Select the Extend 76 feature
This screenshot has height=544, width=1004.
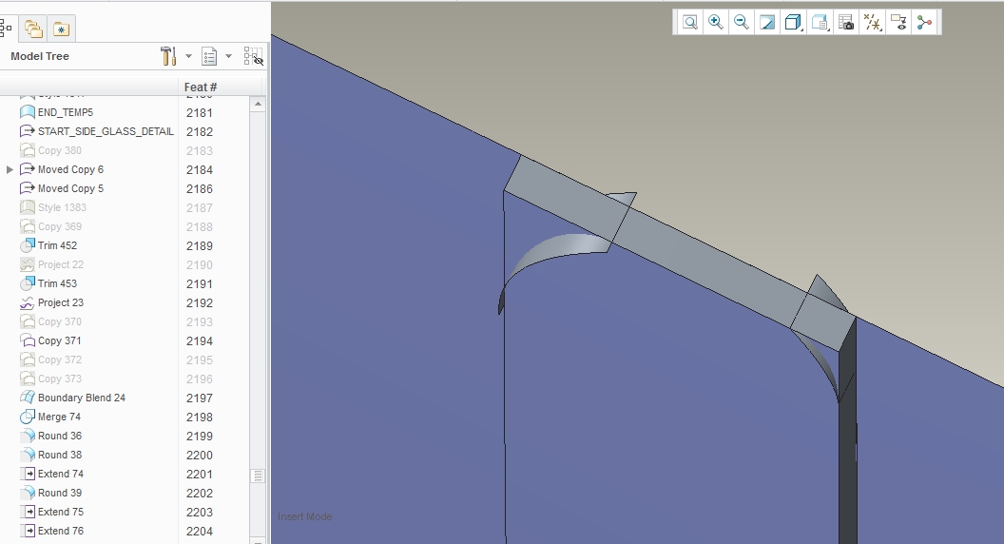[x=61, y=531]
